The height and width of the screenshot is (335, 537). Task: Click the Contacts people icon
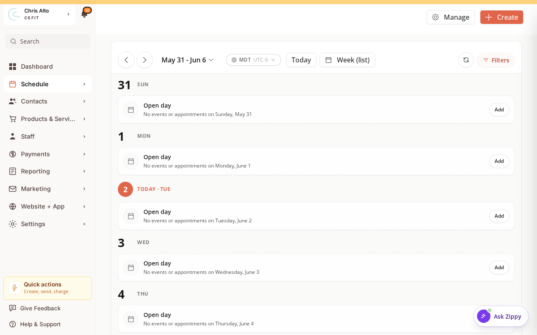(x=13, y=101)
